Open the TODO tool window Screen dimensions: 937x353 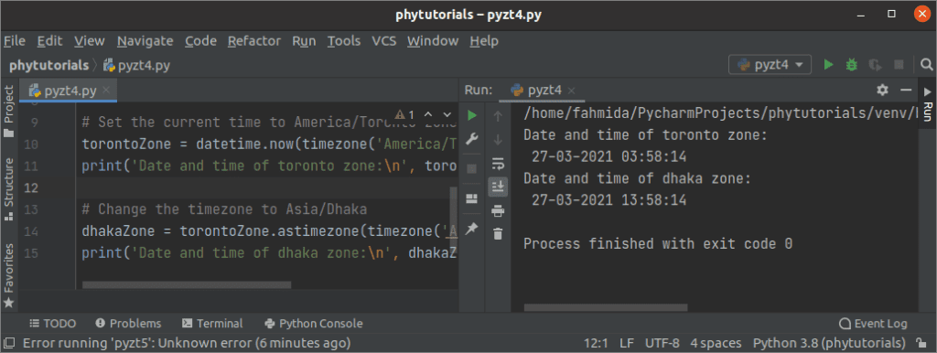pyautogui.click(x=52, y=324)
